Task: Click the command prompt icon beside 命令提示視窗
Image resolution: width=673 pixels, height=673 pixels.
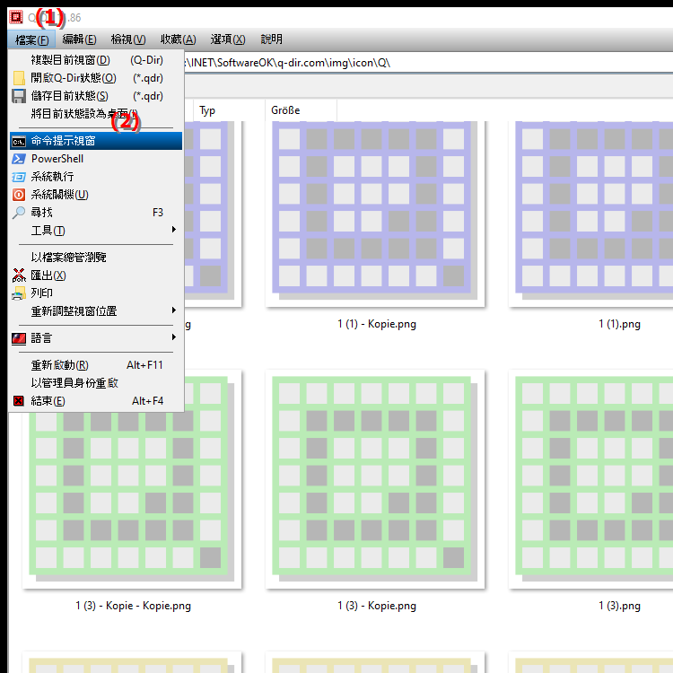Action: click(x=19, y=141)
